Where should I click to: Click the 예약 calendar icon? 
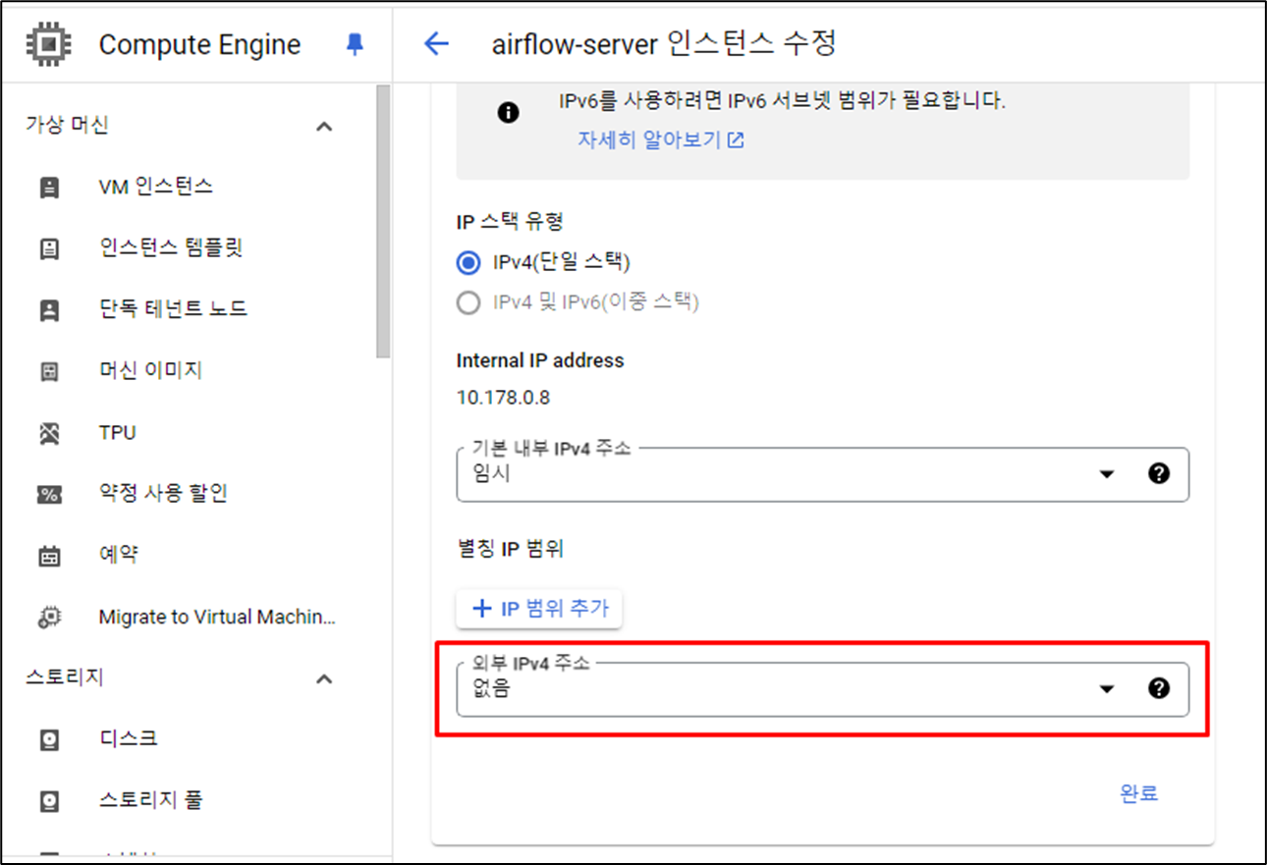tap(49, 556)
